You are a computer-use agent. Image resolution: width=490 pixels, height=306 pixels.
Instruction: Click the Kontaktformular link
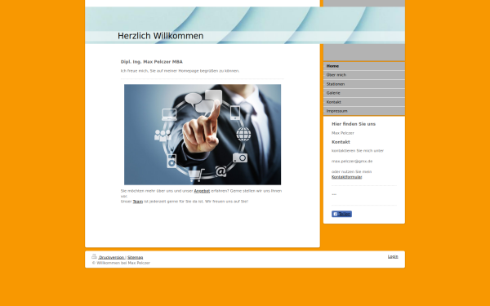(346, 177)
